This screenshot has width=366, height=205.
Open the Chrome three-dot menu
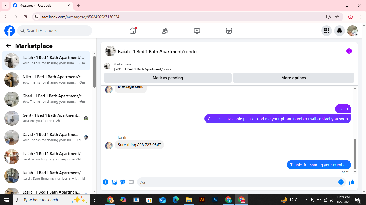(360, 17)
